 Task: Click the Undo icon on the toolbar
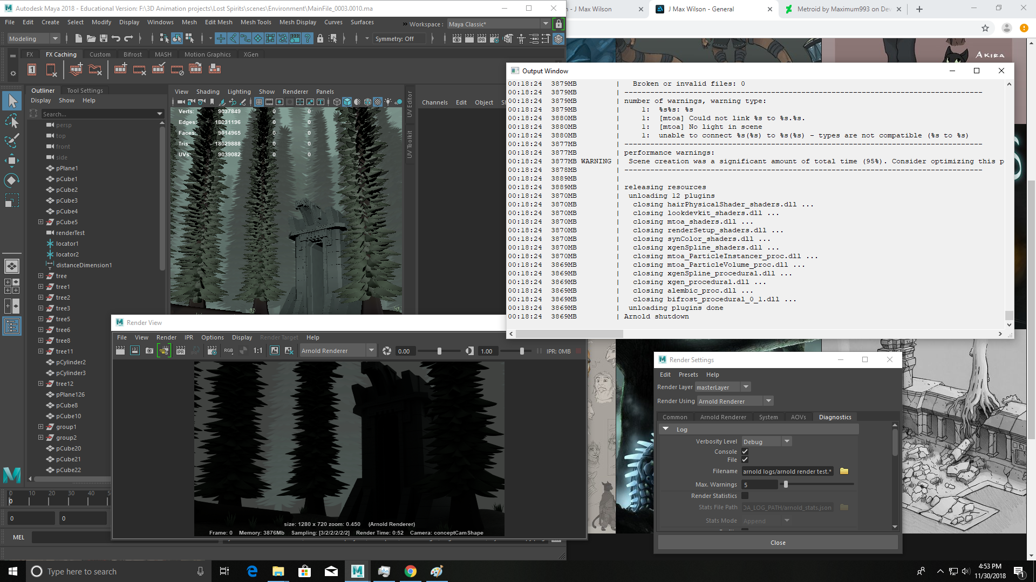[116, 38]
